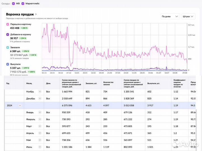Expand the Январь month row
Screen dimensions: 202x151
click(x=40, y=112)
